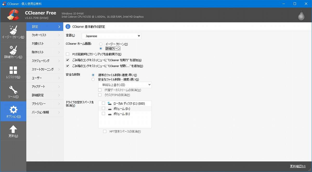Screen dimensions: 312x172
Task: Toggle "CCleaner を開く..." context menu checkbox
Action: pos(68,66)
